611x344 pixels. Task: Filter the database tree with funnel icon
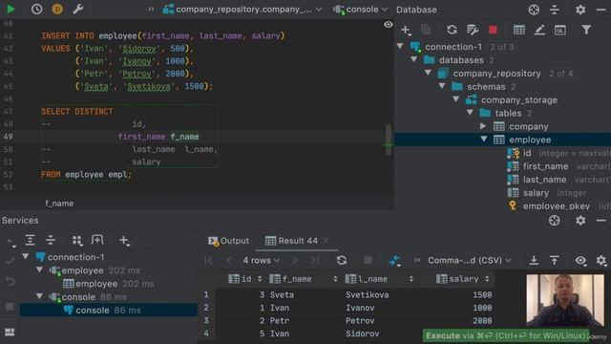pyautogui.click(x=586, y=30)
